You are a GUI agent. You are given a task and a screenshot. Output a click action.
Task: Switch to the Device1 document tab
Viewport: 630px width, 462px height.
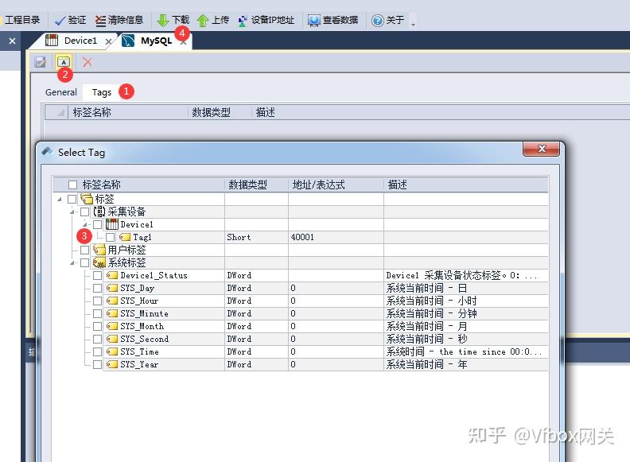click(x=80, y=41)
